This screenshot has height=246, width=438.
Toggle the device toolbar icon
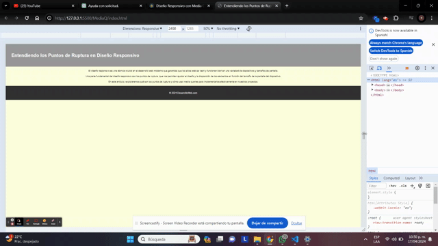(x=379, y=68)
